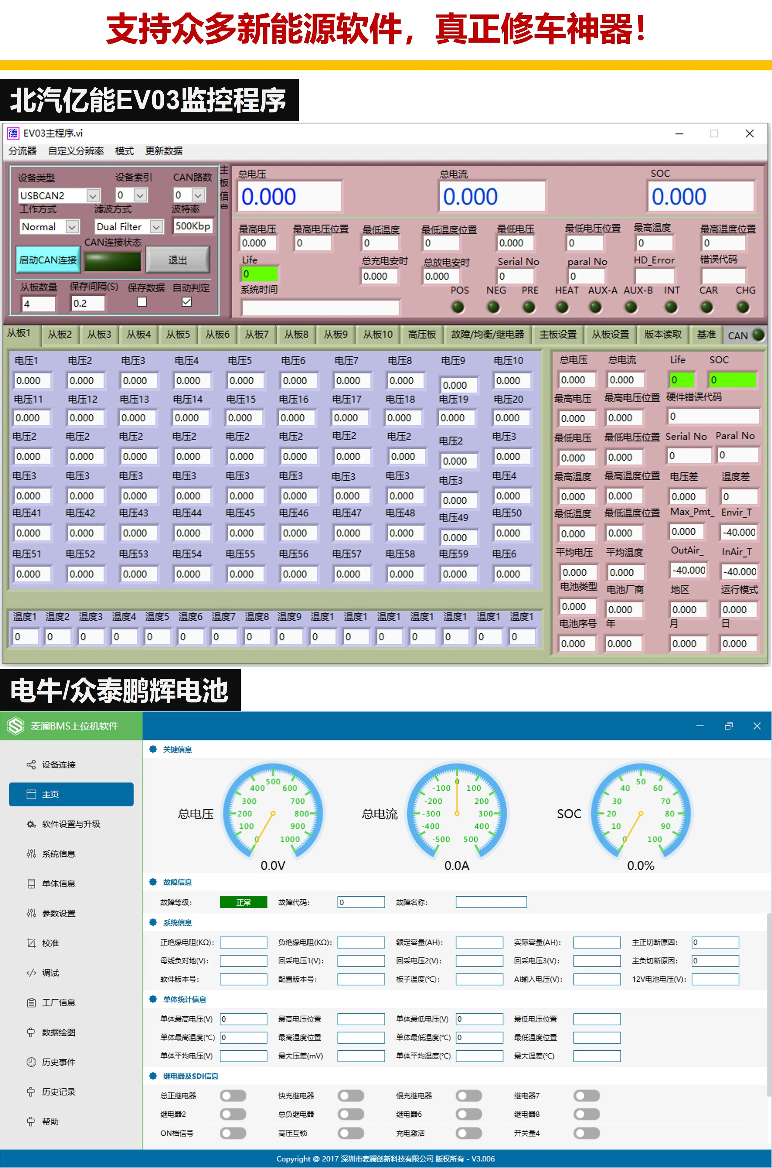The image size is (772, 1168).
Task: Uncheck the 自动判定 checkbox
Action: 187,302
